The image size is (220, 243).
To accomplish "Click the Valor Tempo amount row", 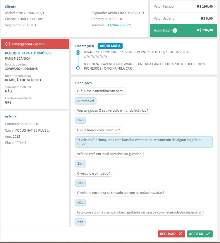I will point(183,6).
